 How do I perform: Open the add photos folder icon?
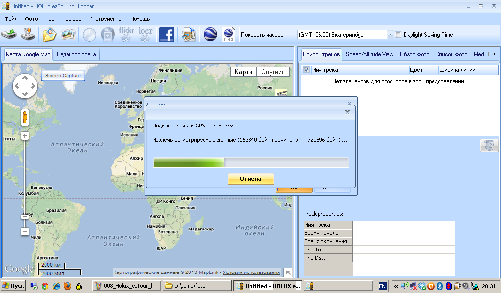49,35
